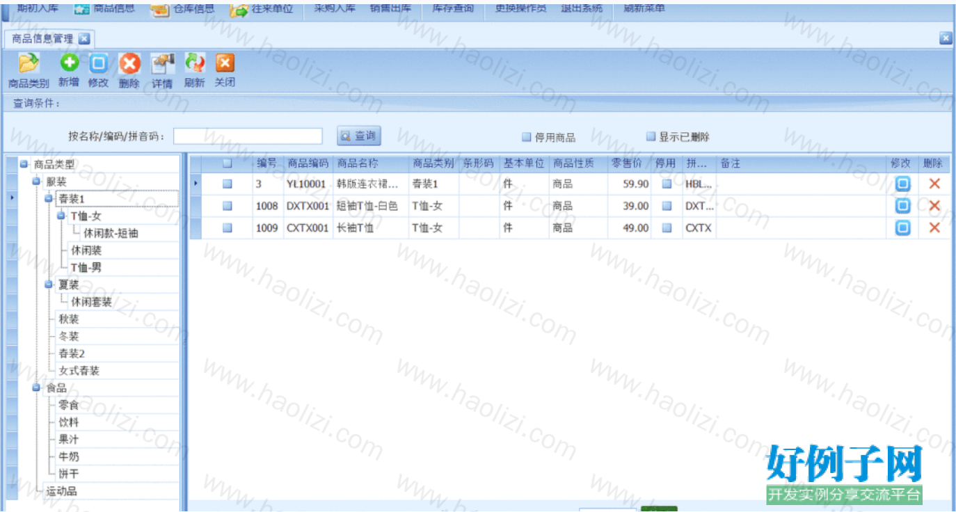The width and height of the screenshot is (956, 512).
Task: Open 销售出库 in the top menu
Action: (x=390, y=9)
